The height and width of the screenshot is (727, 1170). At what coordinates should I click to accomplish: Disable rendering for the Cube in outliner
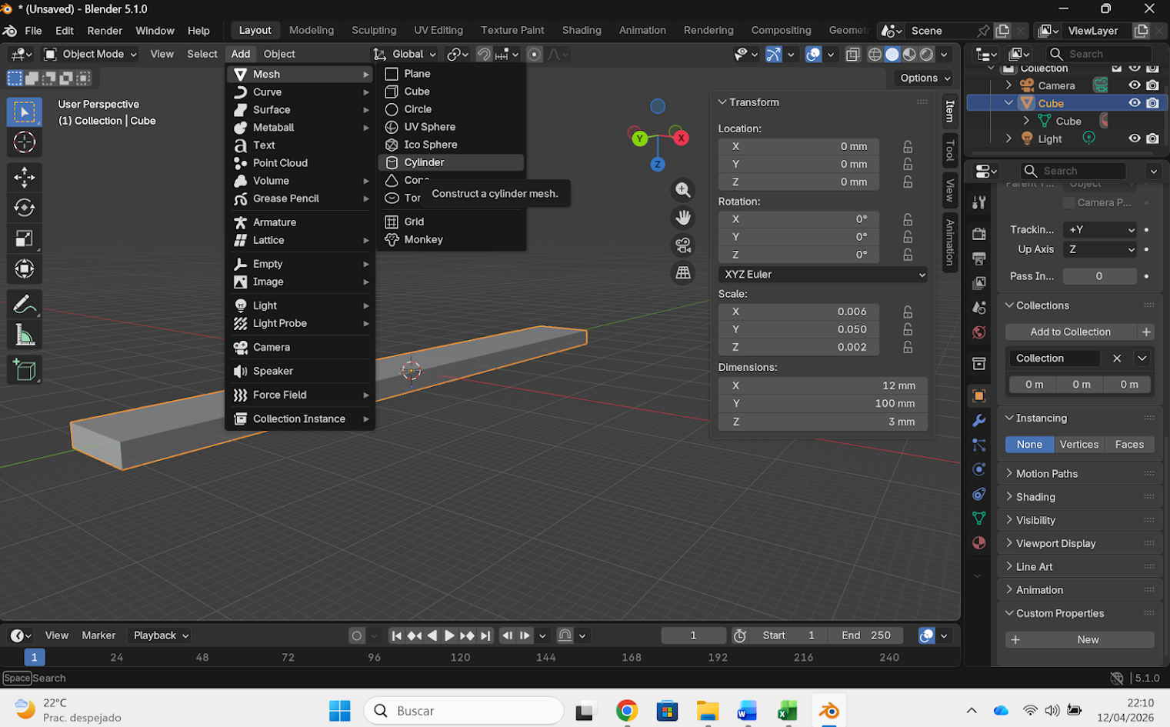[1152, 103]
